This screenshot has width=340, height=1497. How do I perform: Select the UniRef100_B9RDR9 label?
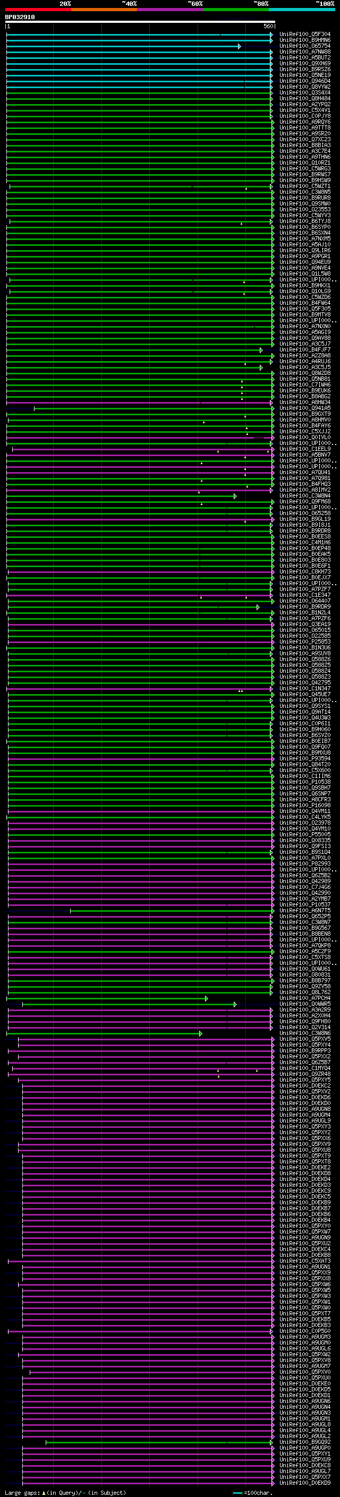pyautogui.click(x=305, y=606)
